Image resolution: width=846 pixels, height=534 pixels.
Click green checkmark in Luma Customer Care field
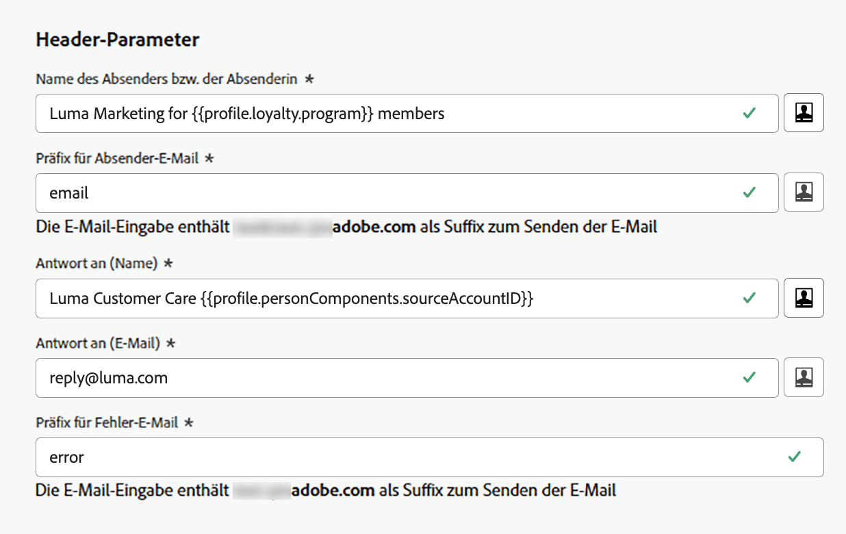click(749, 298)
